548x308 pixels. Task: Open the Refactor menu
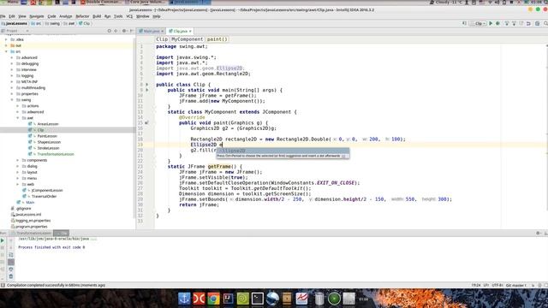[x=82, y=16]
